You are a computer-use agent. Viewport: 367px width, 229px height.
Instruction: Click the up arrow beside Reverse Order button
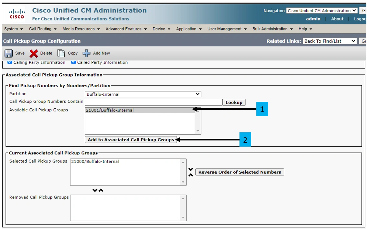click(x=191, y=175)
